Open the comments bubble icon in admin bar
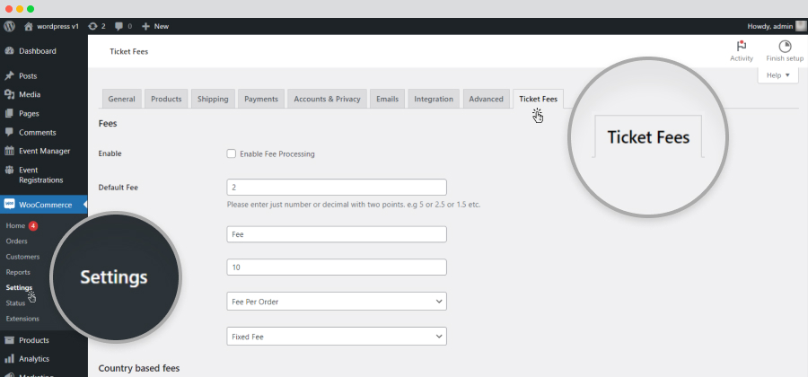The image size is (808, 377). coord(119,26)
